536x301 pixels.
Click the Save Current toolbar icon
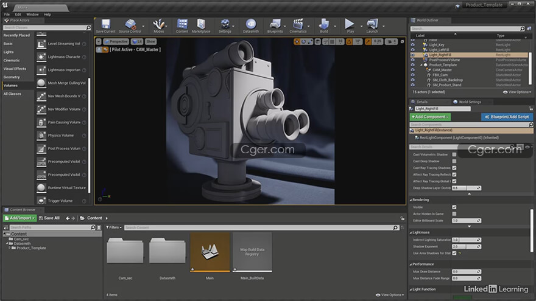[x=105, y=24]
